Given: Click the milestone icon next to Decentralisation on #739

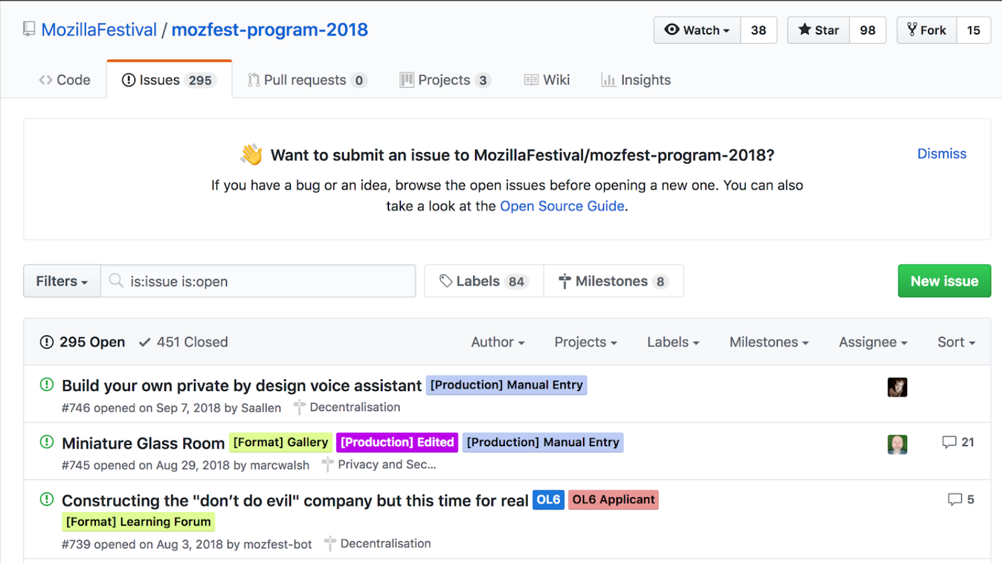Looking at the screenshot, I should (x=330, y=543).
